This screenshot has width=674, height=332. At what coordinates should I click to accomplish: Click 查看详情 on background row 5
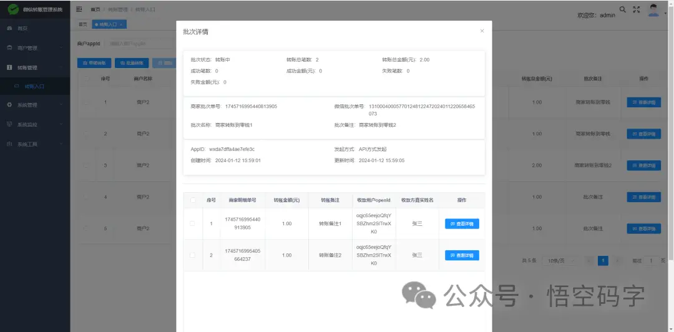644,228
